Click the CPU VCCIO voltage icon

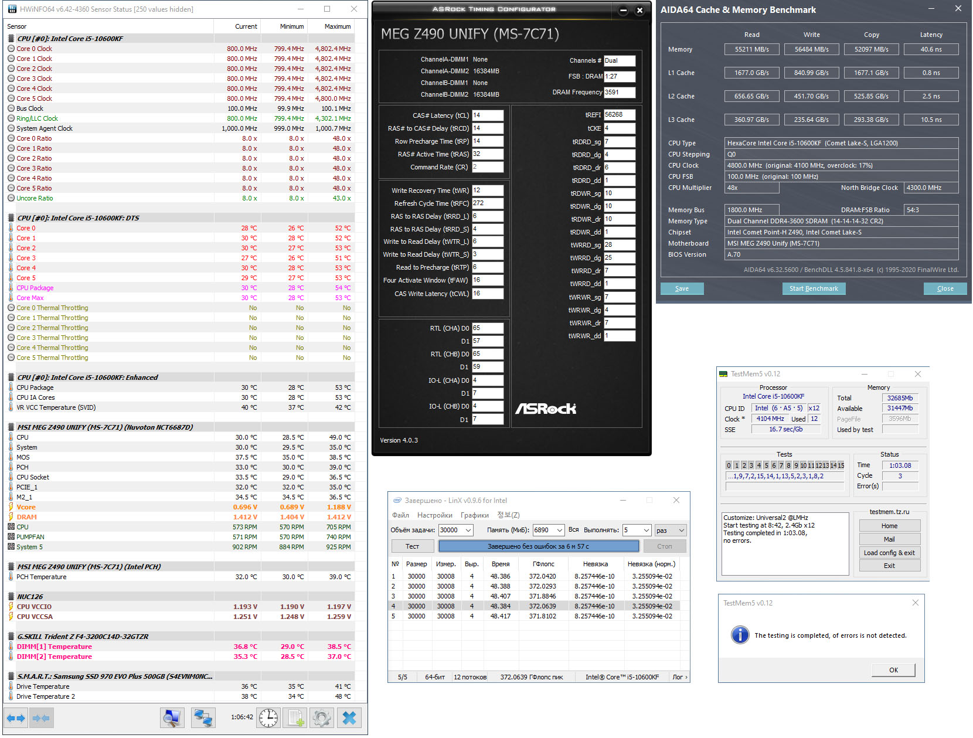tap(11, 607)
